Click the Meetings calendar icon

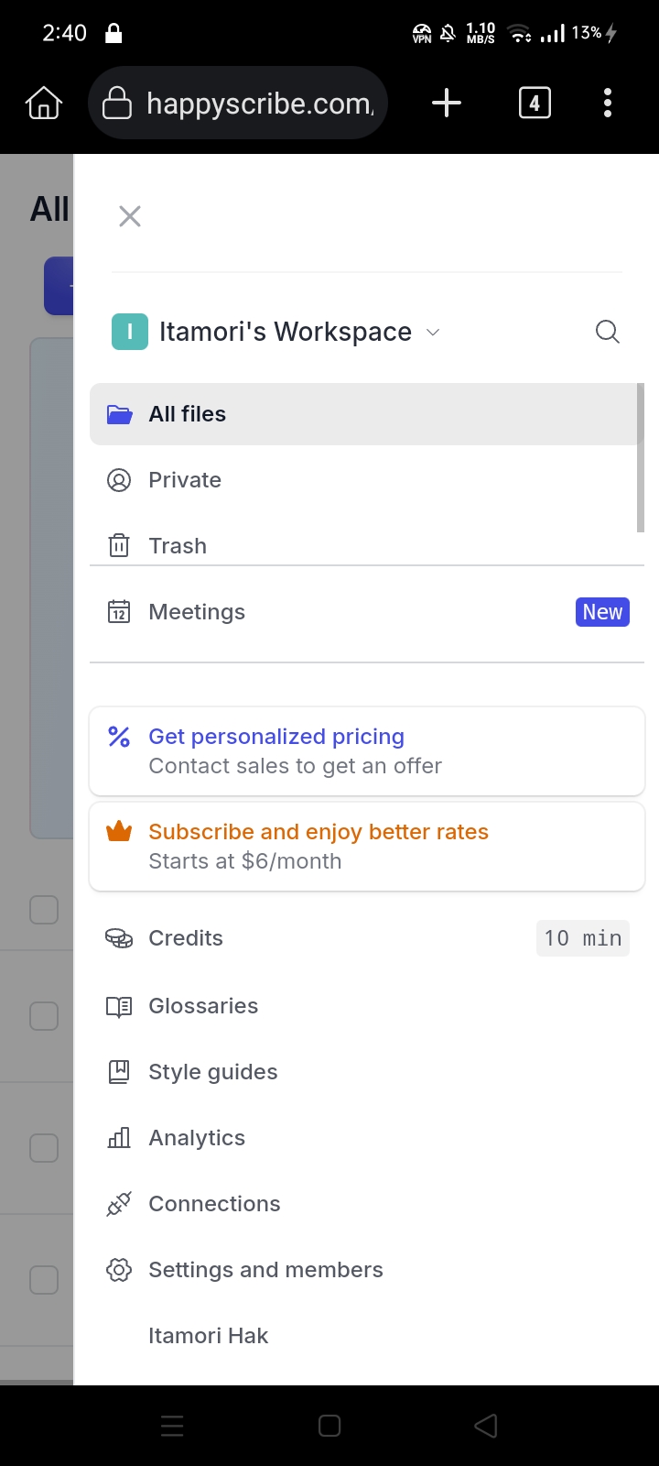pyautogui.click(x=119, y=612)
